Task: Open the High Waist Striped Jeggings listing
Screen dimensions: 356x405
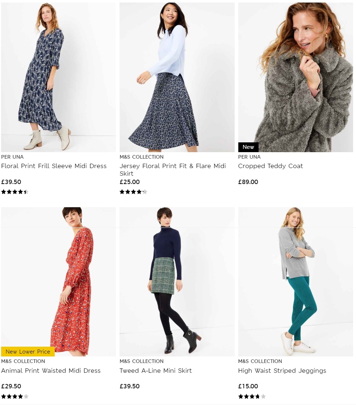Action: click(x=282, y=371)
